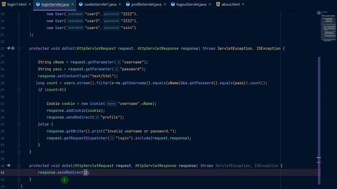This screenshot has height=189, width=337.
Task: Click line number 23 in the gutter
Action: (x=2, y=48)
